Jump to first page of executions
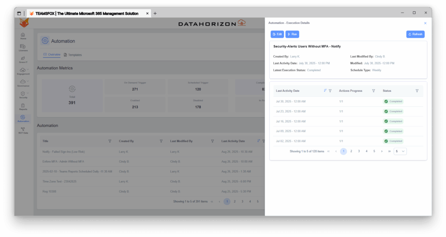 point(328,151)
